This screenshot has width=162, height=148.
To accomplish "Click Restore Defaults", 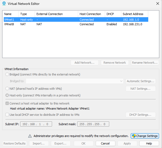I will tap(15, 143).
